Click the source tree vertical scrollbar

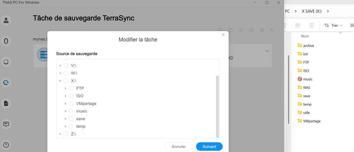(x=217, y=106)
